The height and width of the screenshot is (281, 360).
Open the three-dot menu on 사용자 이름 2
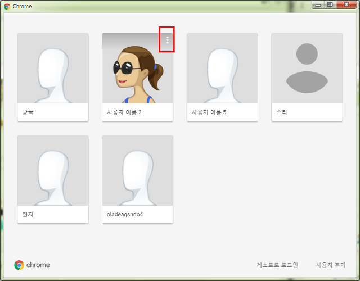[x=168, y=40]
